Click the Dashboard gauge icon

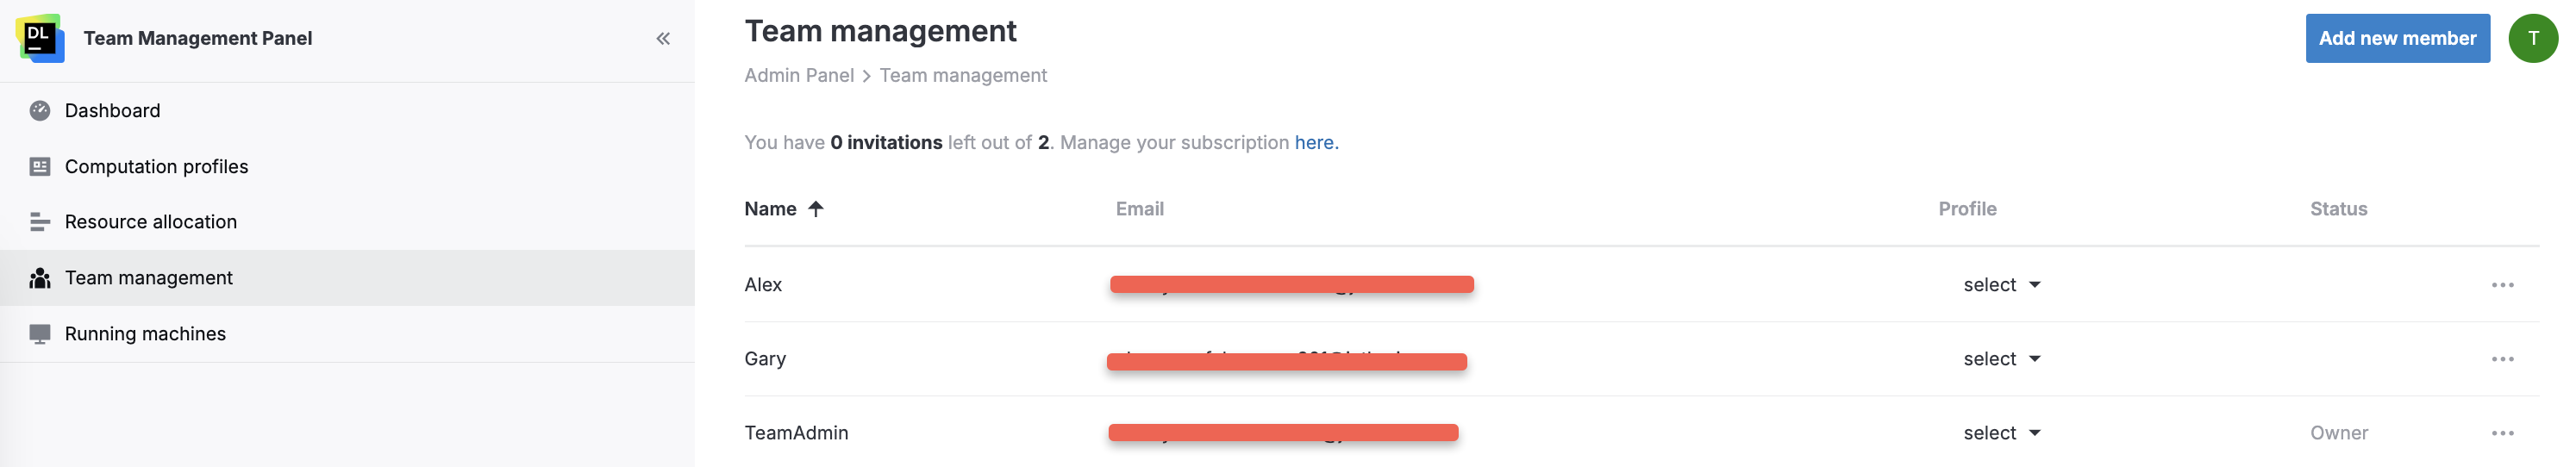point(40,111)
